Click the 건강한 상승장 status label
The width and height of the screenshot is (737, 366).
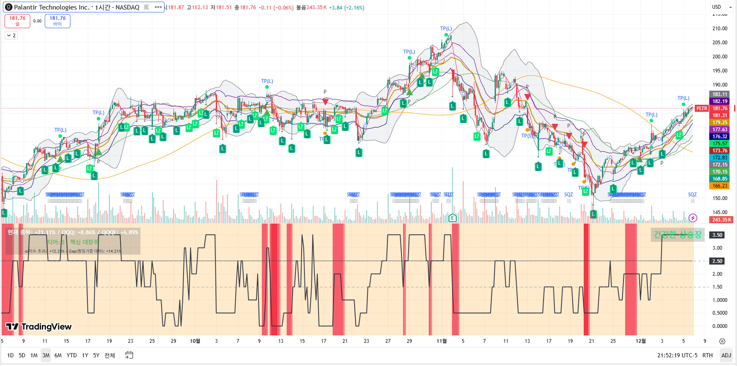678,235
